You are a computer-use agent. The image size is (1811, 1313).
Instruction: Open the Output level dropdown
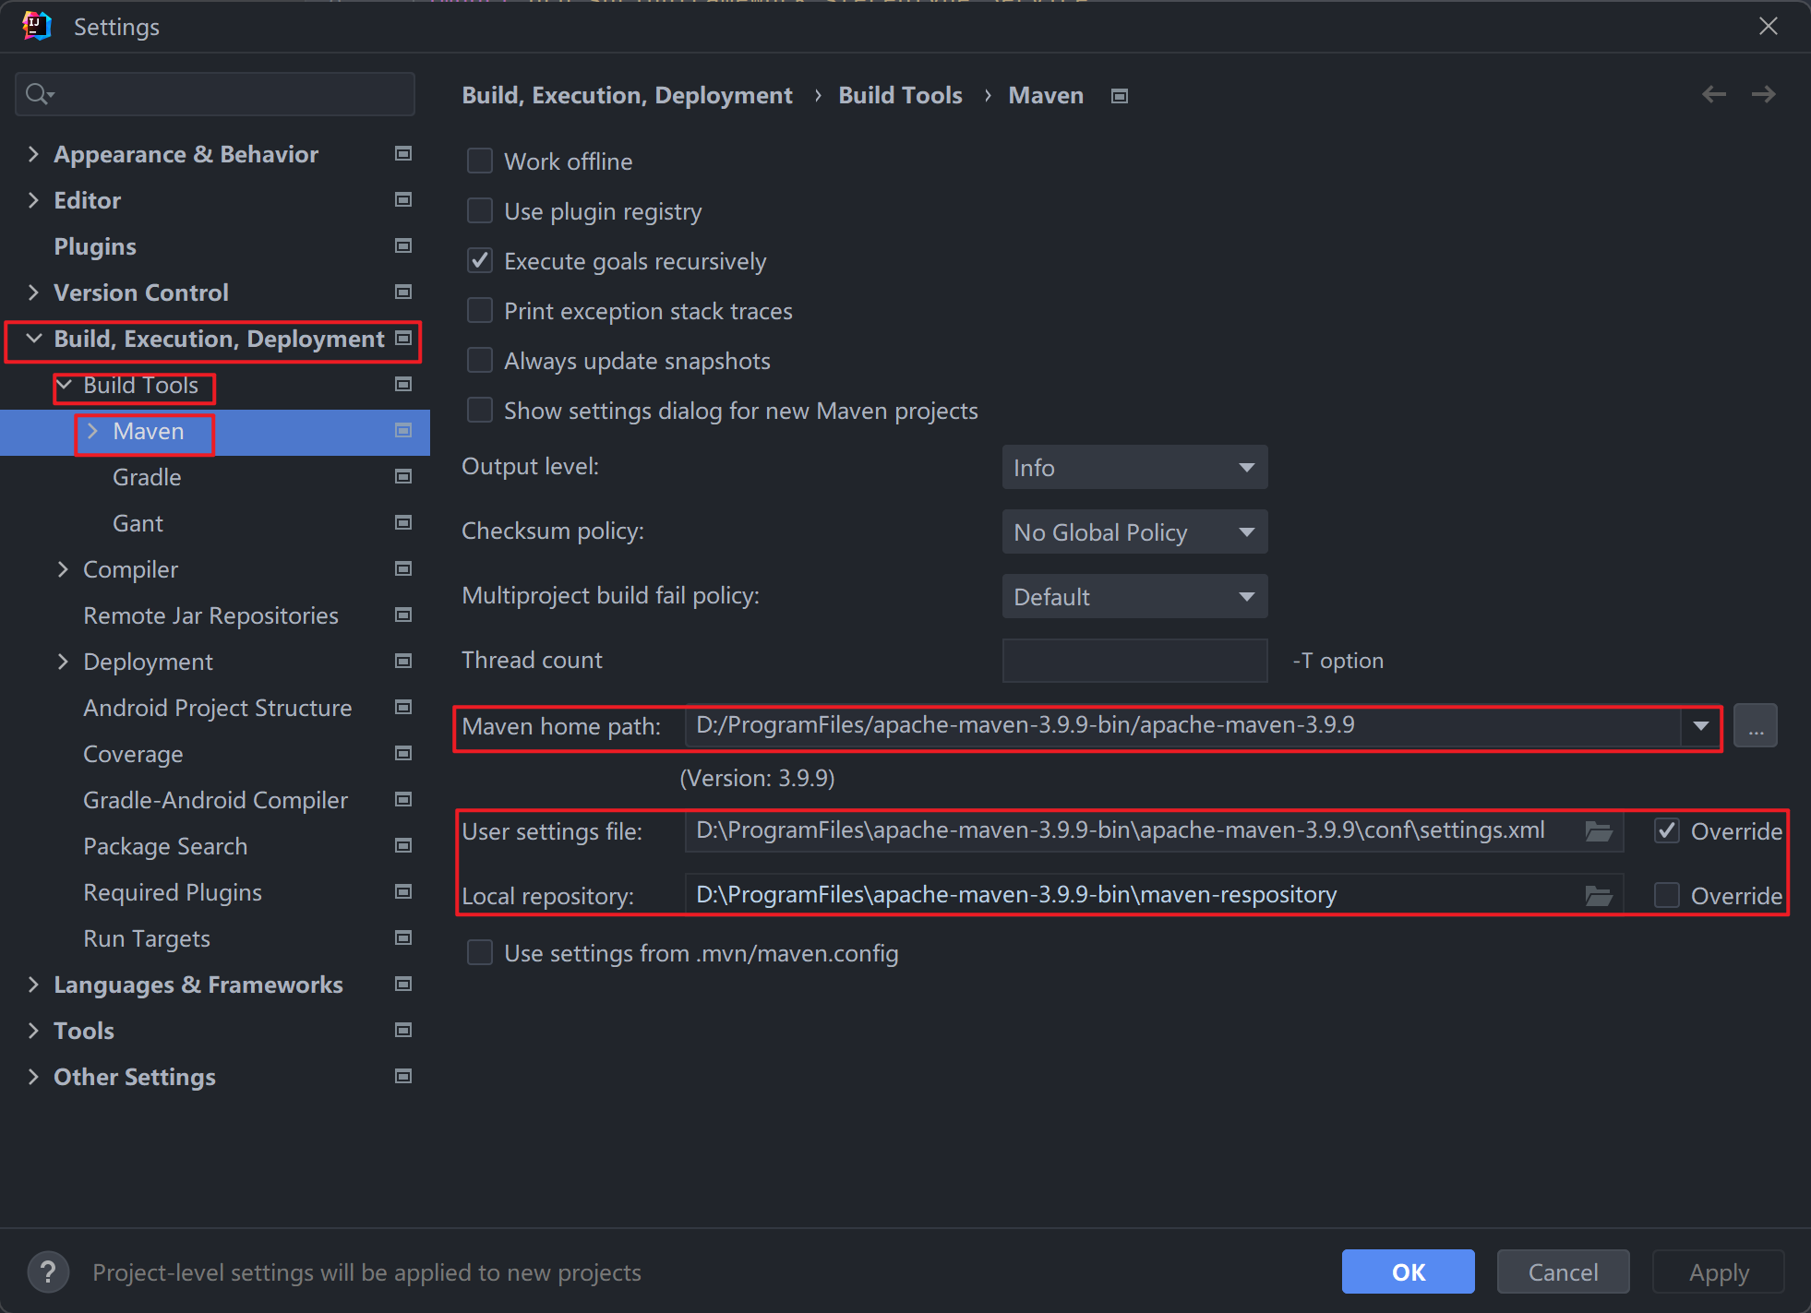pos(1134,468)
